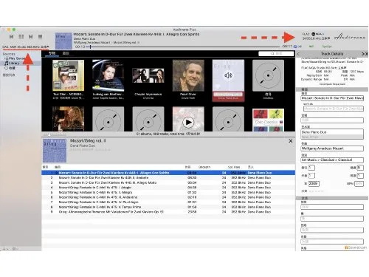Click the previous track button
Image resolution: width=369 pixels, height=277 pixels.
[x=11, y=37]
